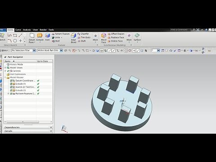Select the Circle sketch tool

pos(15,40)
